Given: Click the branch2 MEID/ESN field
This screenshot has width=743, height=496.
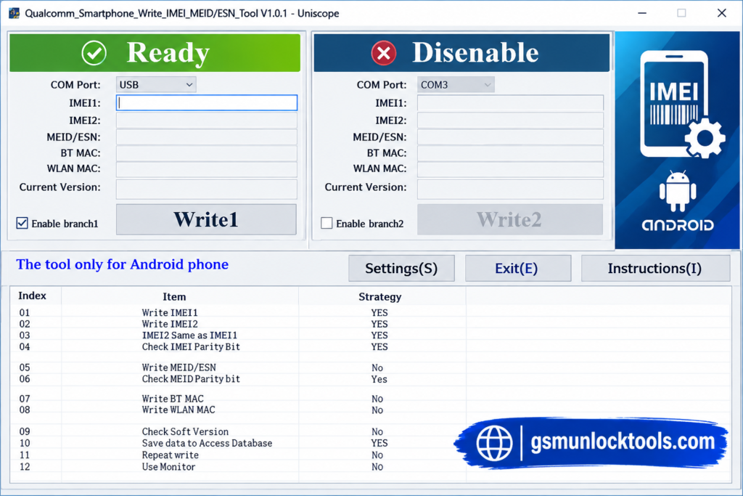Looking at the screenshot, I should pos(510,137).
